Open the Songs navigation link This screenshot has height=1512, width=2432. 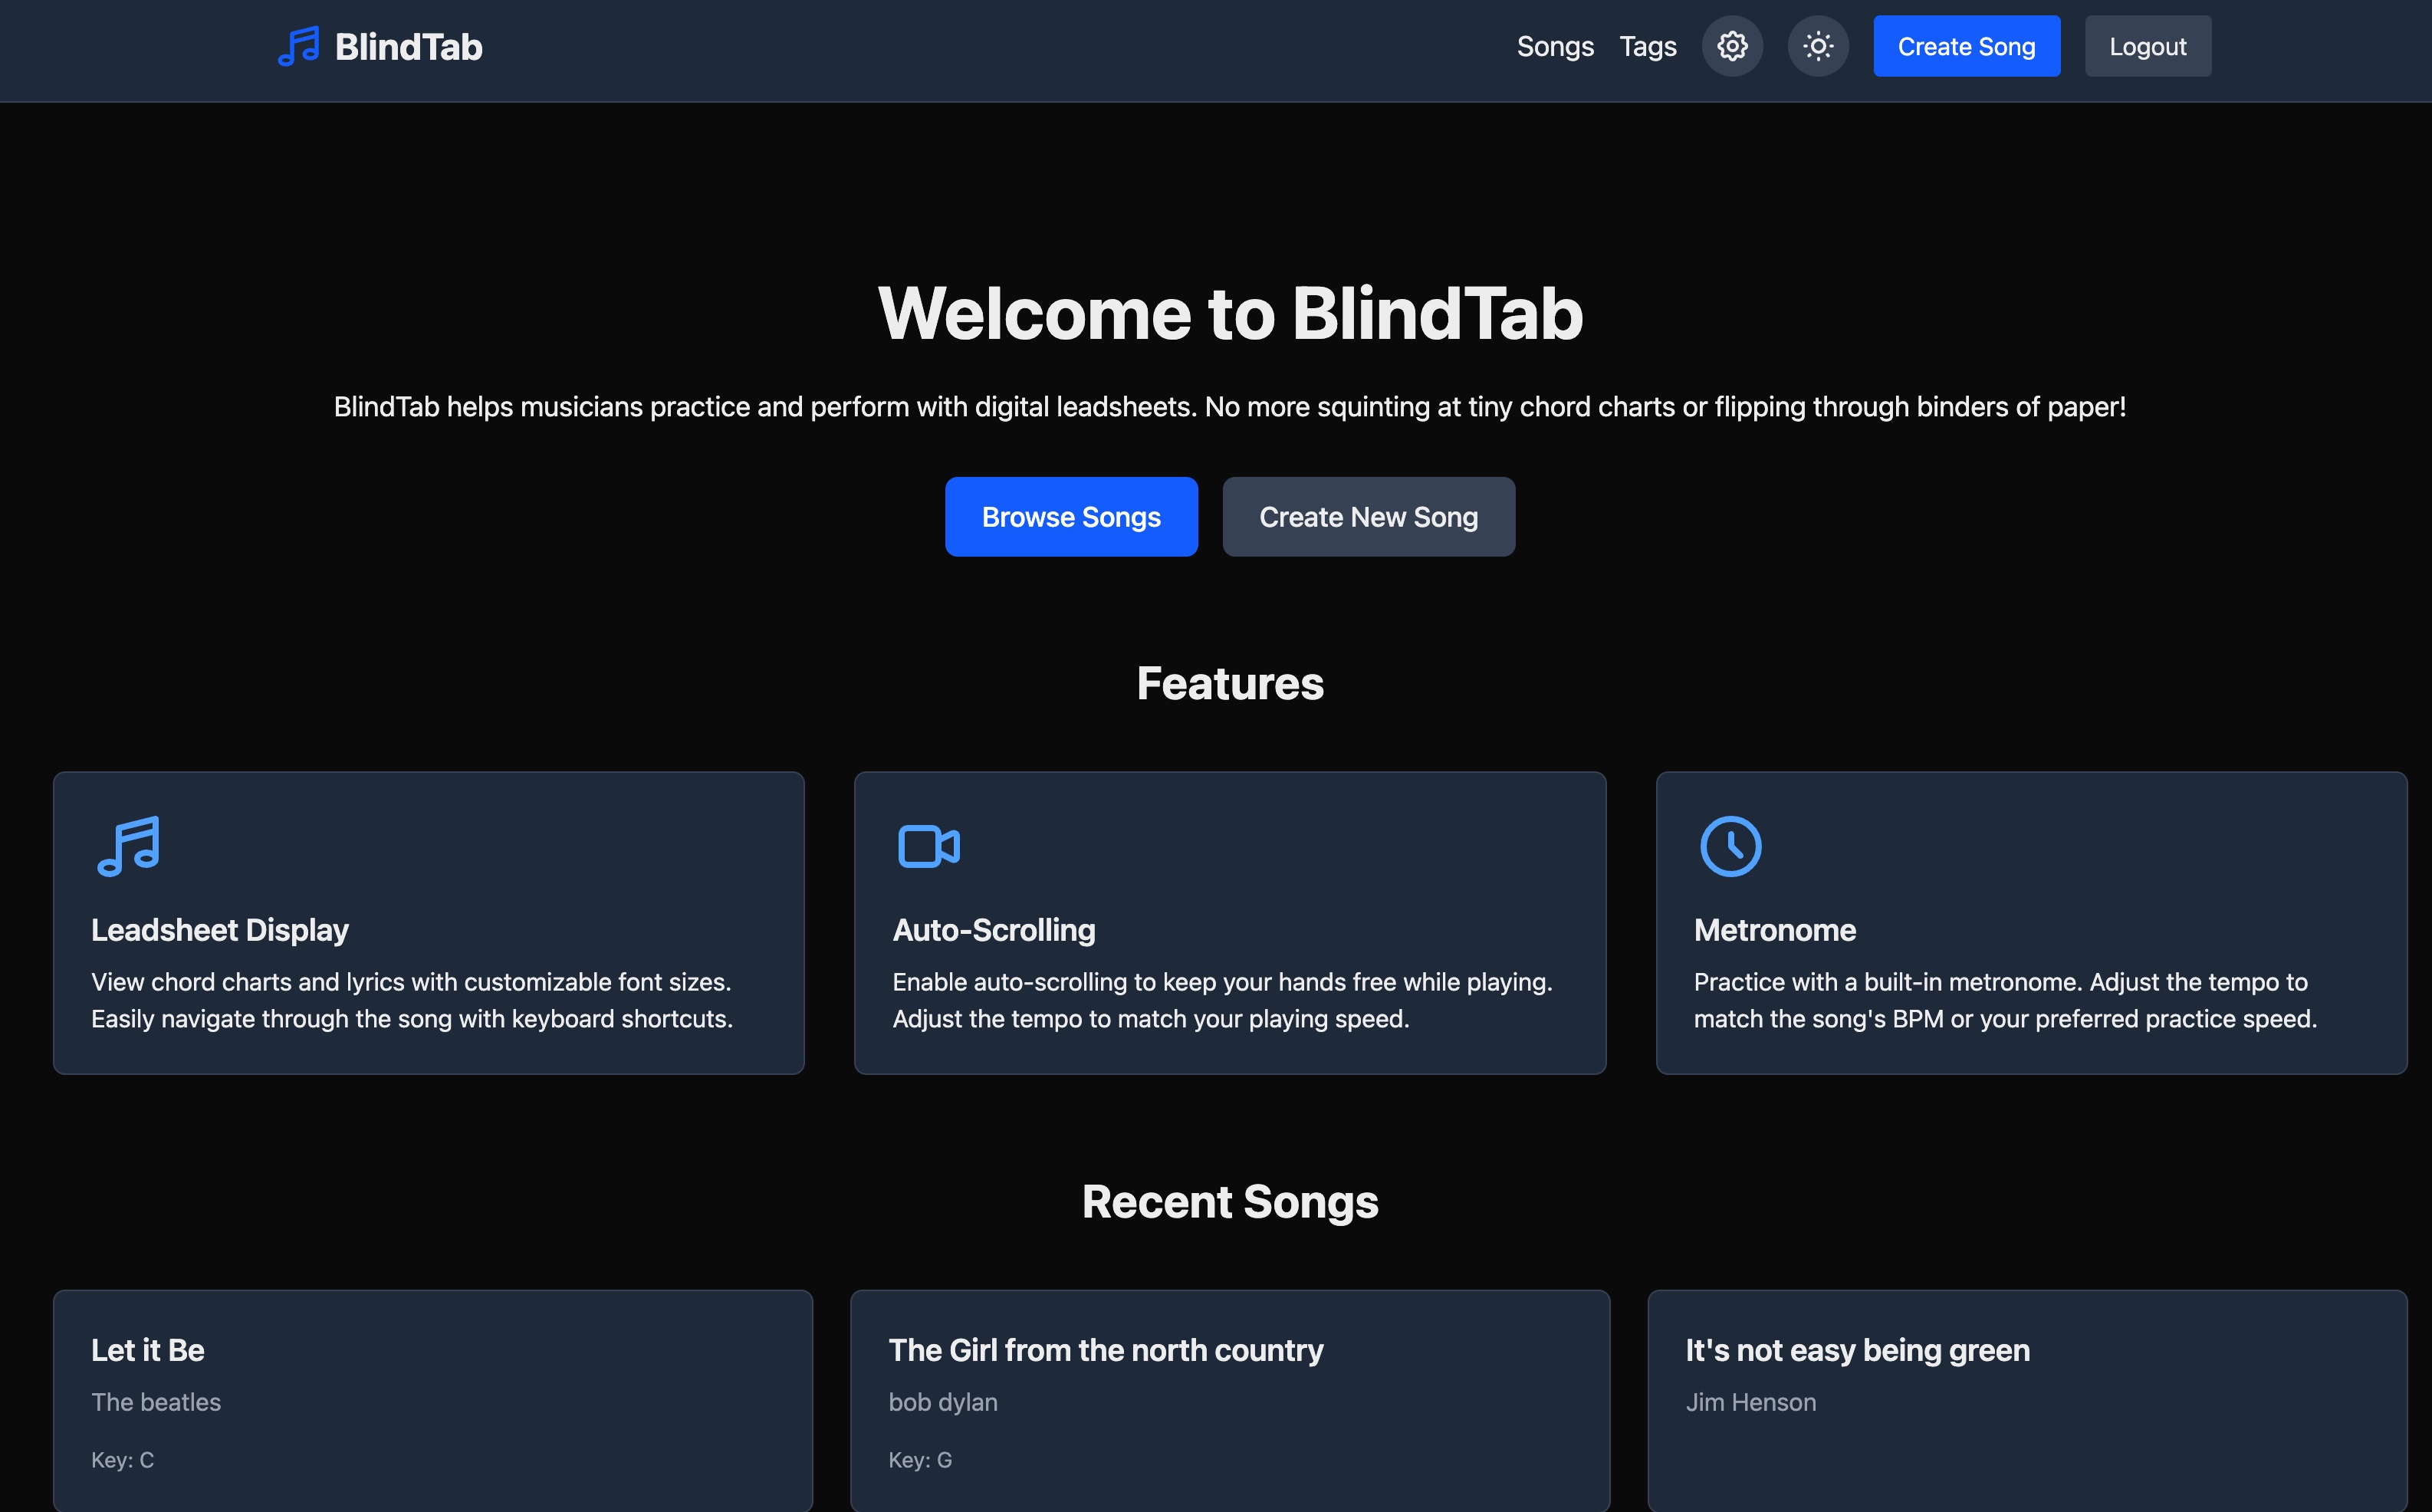[1555, 46]
